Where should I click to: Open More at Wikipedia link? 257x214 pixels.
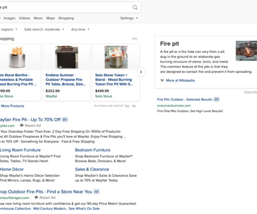[180, 80]
